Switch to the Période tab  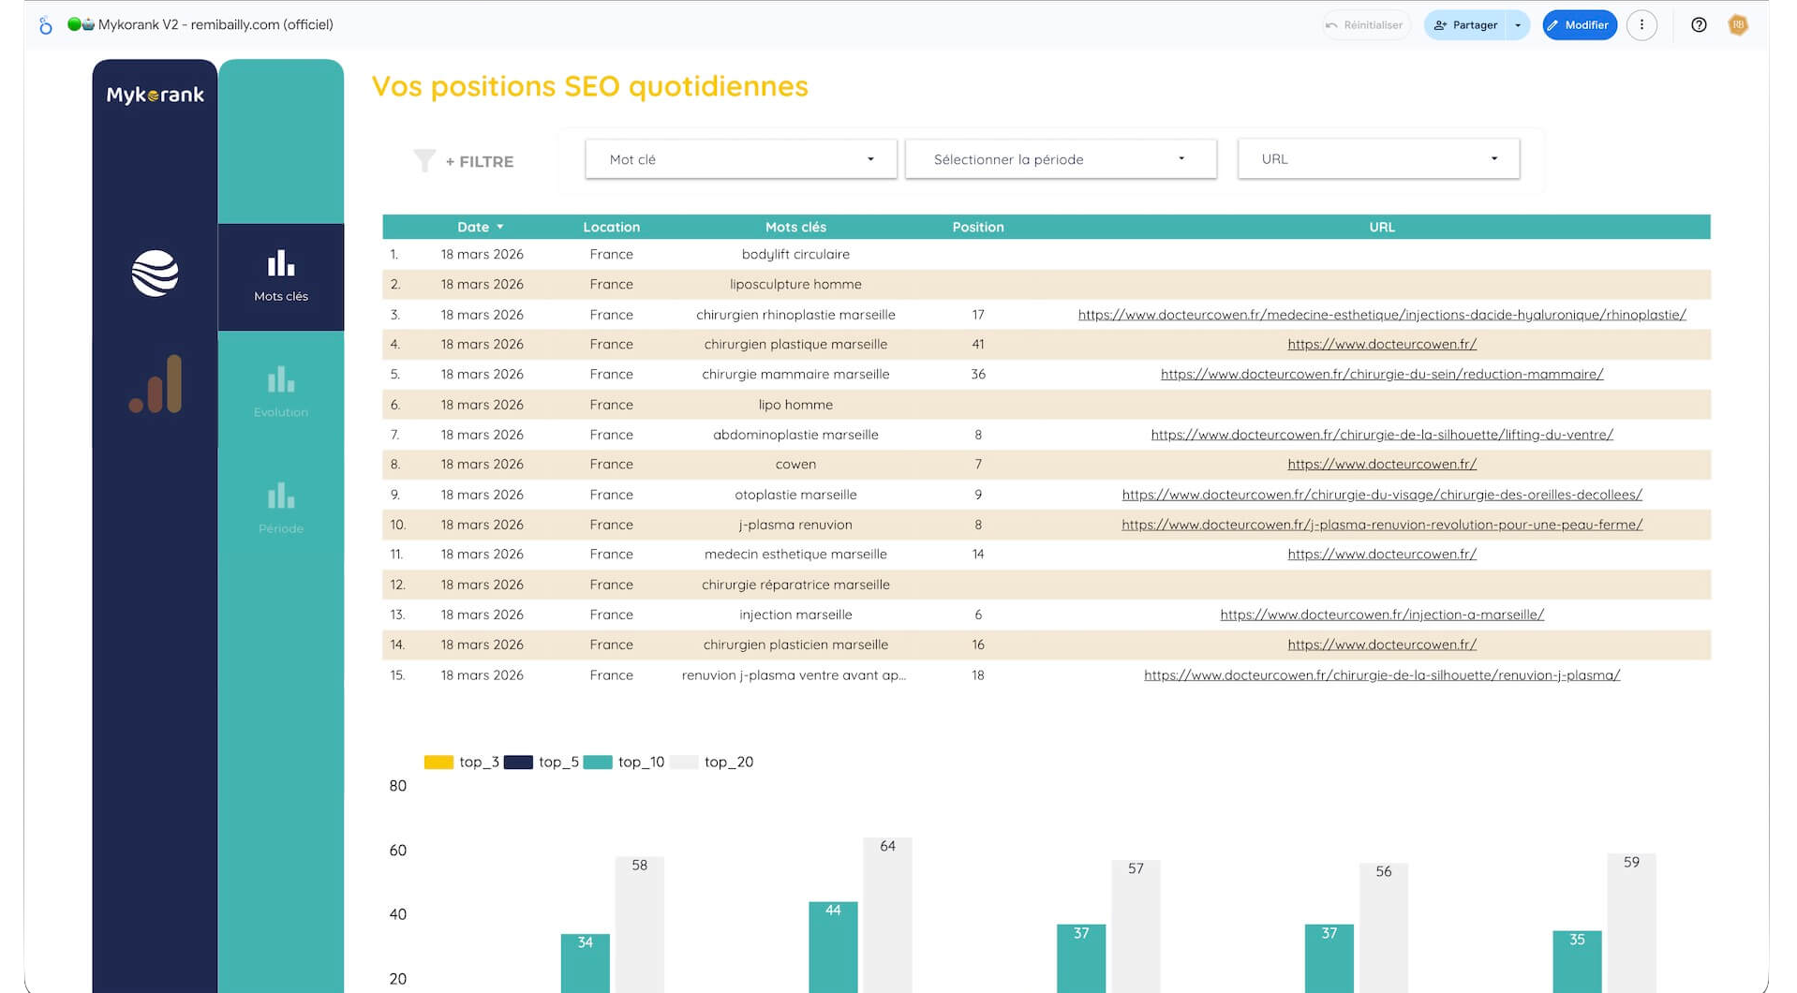click(280, 507)
